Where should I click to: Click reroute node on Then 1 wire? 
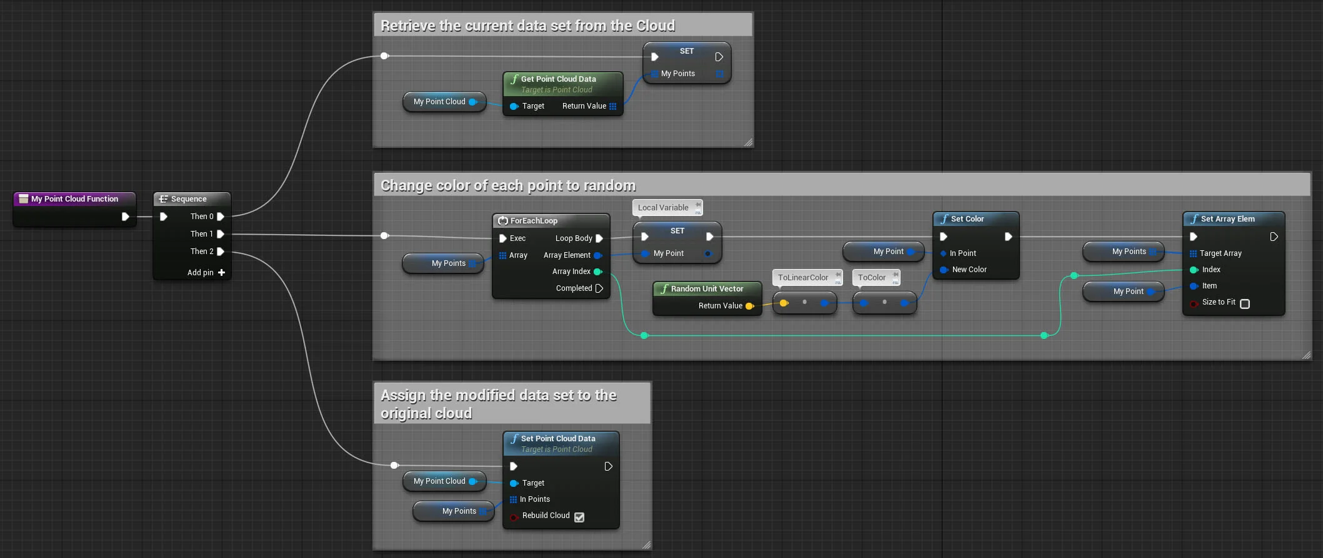(384, 235)
